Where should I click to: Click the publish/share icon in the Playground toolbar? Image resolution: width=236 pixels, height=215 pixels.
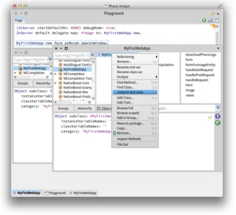(211, 21)
